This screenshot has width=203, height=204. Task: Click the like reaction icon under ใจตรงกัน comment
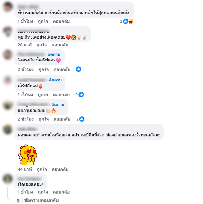[78, 69]
